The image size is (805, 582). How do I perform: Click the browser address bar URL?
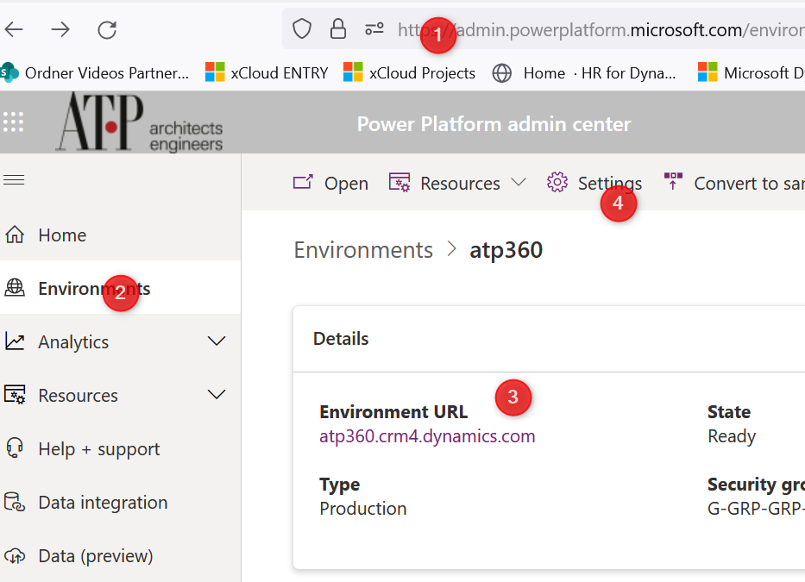pos(601,30)
